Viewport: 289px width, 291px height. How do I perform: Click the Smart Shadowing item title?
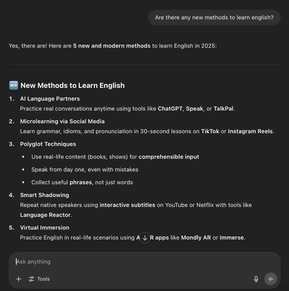tap(45, 195)
